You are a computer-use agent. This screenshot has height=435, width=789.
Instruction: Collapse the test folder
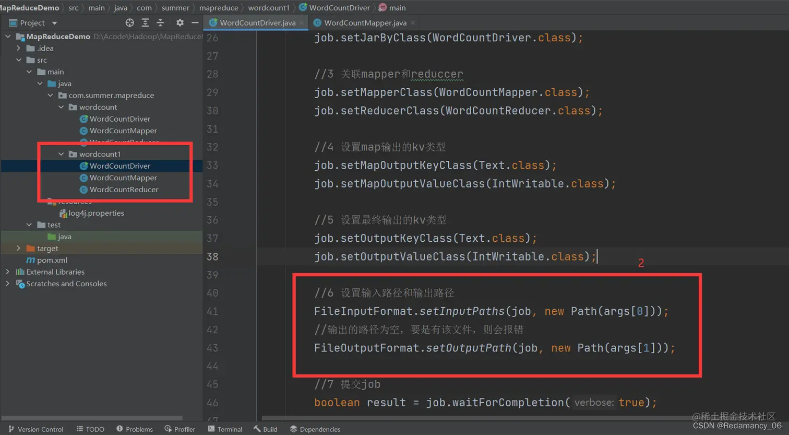pyautogui.click(x=29, y=225)
